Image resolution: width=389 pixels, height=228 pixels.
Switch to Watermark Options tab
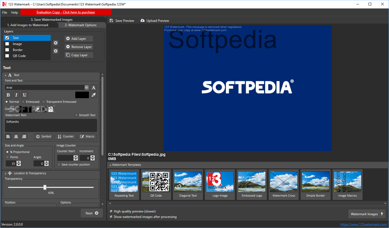tap(81, 25)
